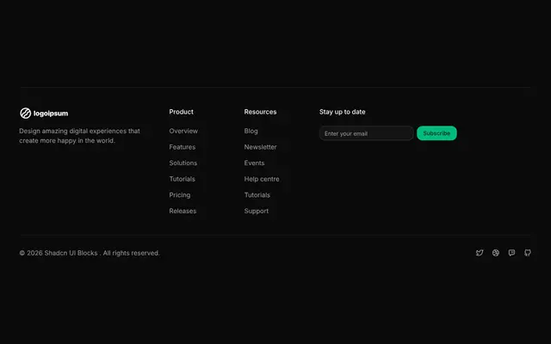Focus the 'Enter your email' field
The height and width of the screenshot is (344, 551).
coord(367,133)
